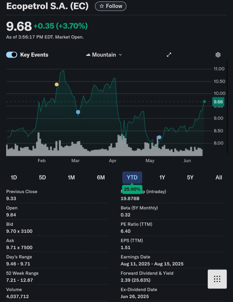Click Day's Range value 9.46 - 9.71
Screen dimensions: 233x302
tap(18, 264)
